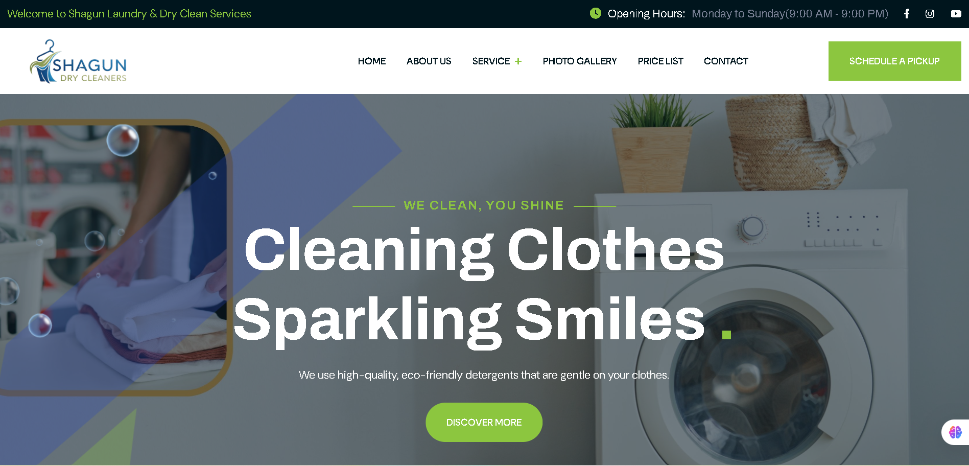The width and height of the screenshot is (969, 466).
Task: Click the folded clothes image on left
Action: tap(113, 258)
